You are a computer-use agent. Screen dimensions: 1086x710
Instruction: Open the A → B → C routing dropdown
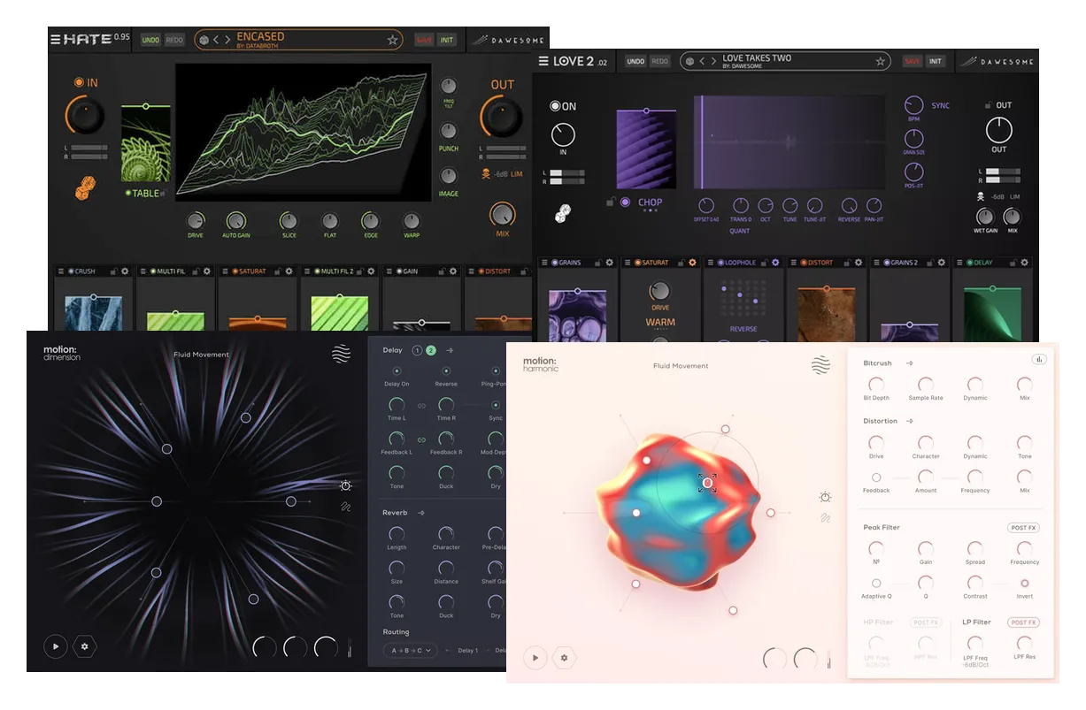(x=412, y=651)
